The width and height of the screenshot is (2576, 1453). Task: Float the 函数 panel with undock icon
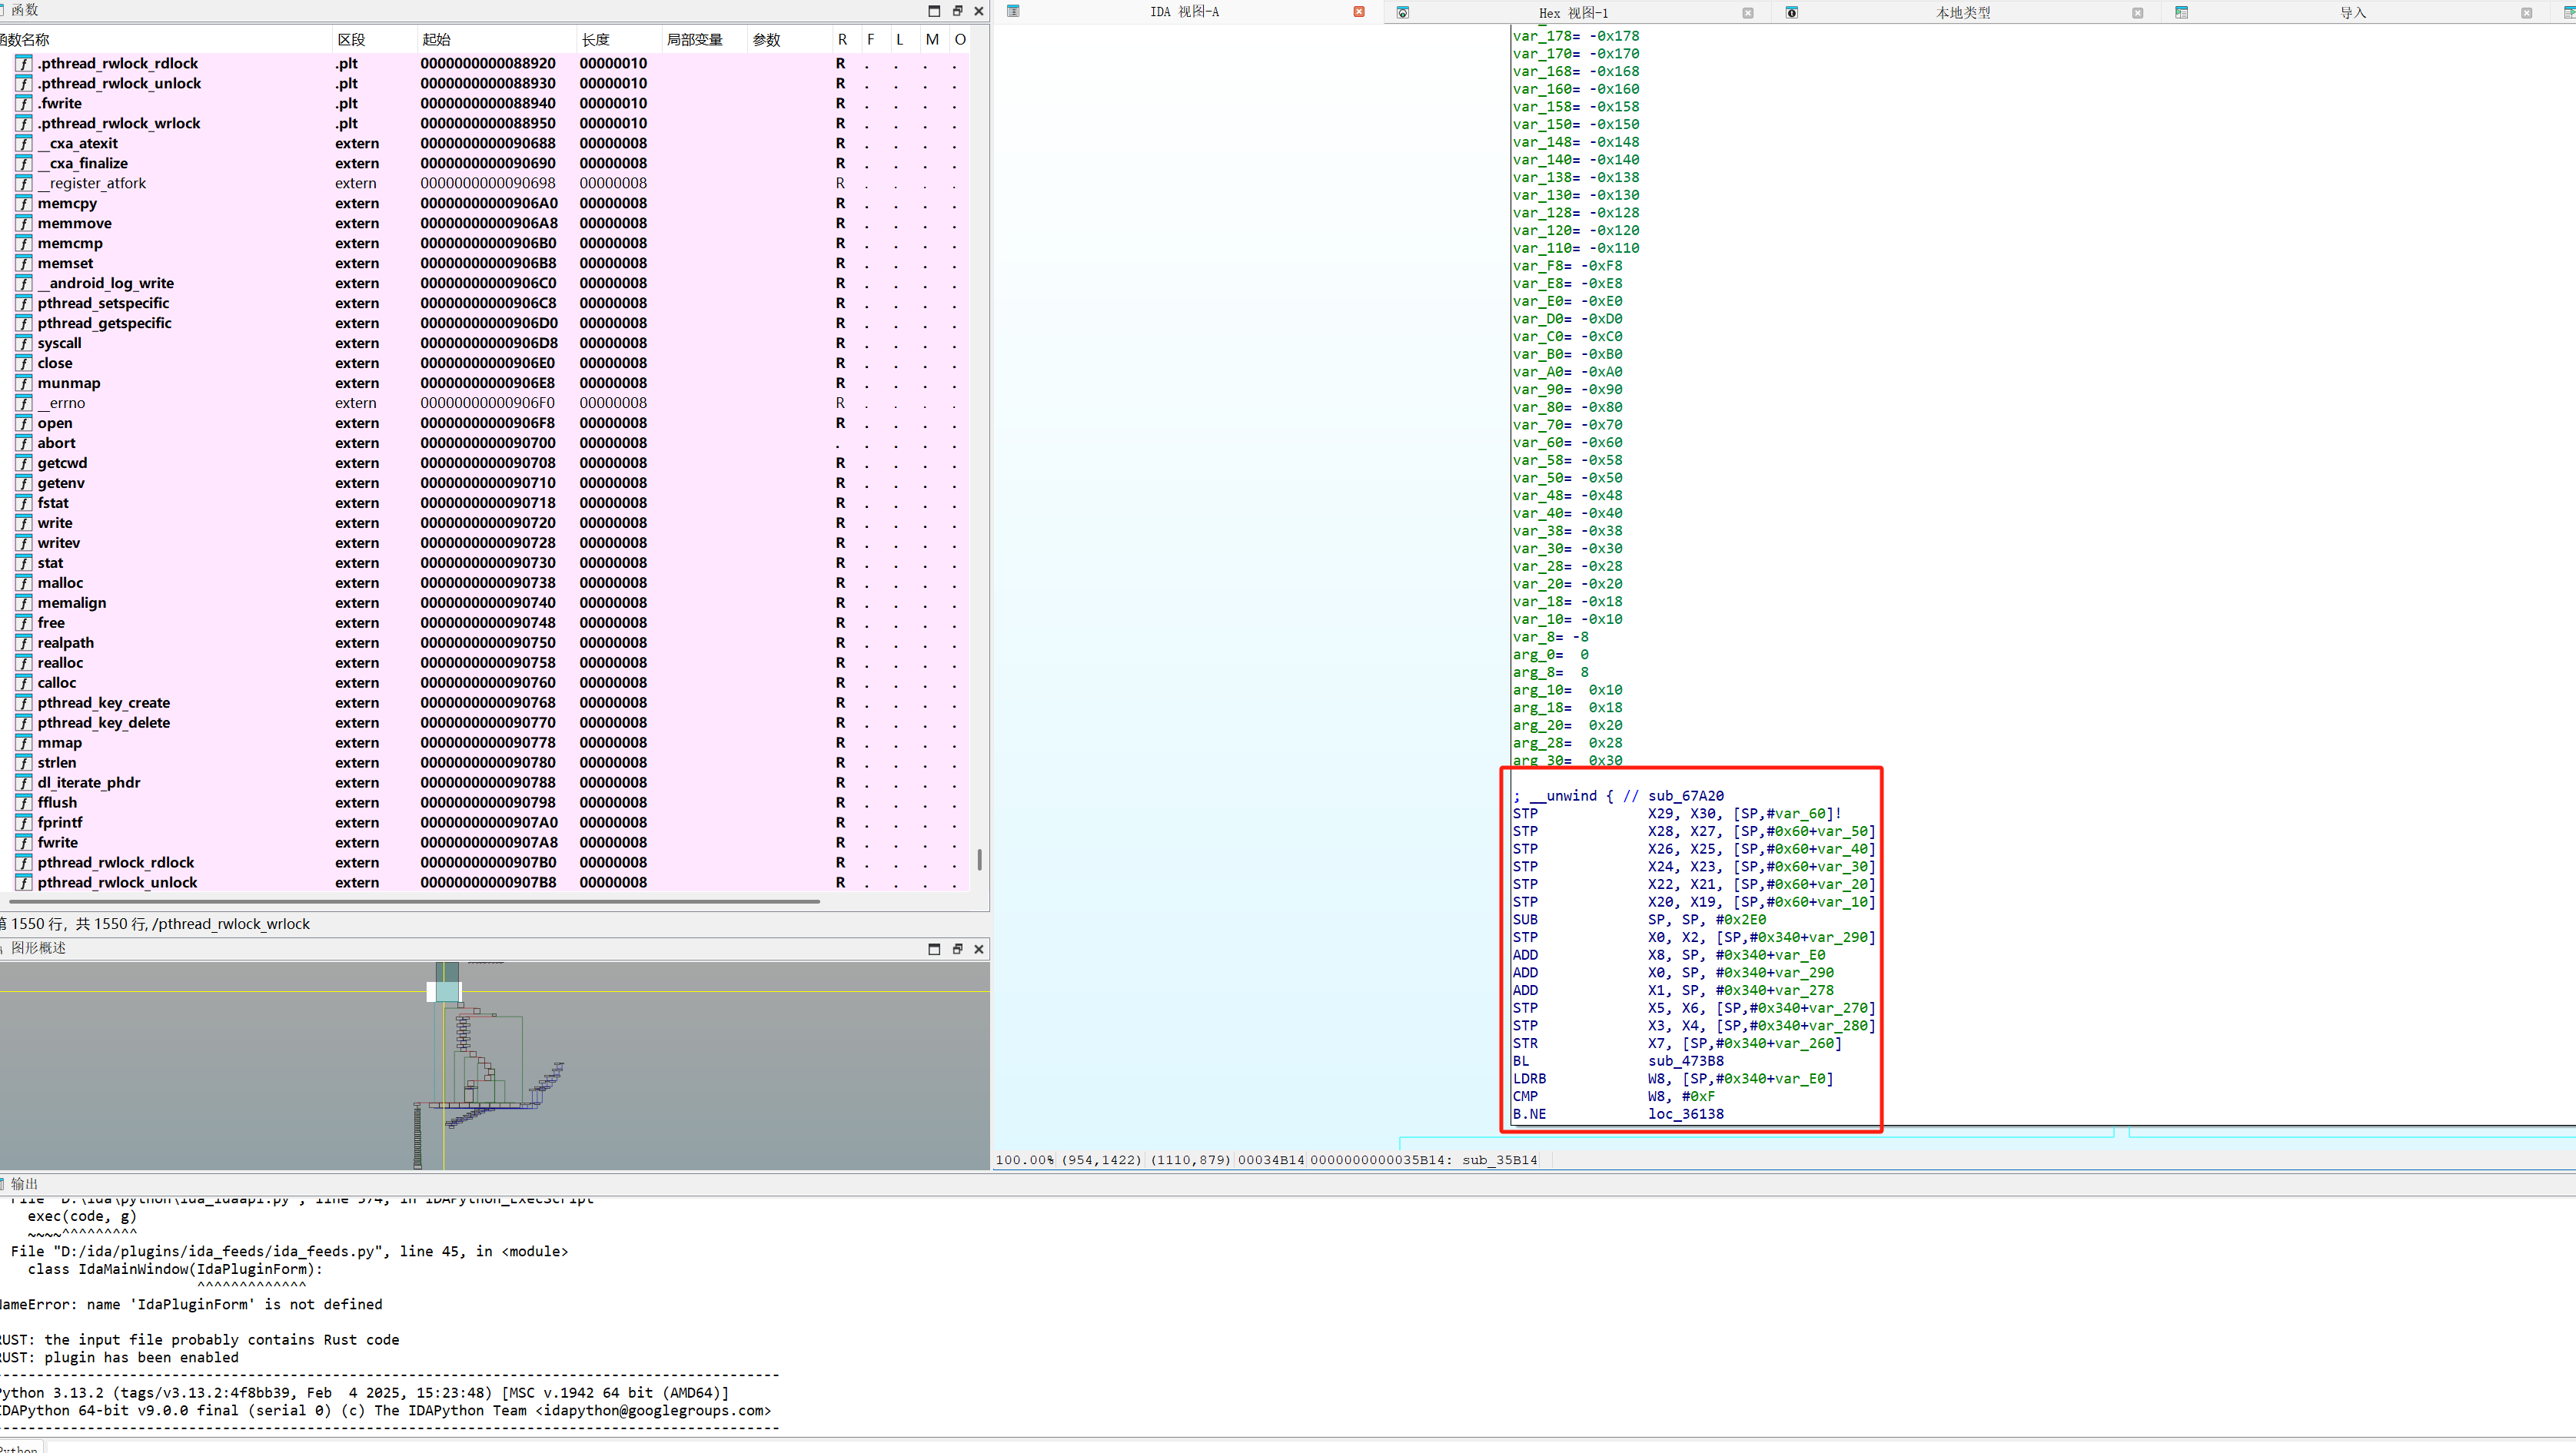[x=957, y=11]
